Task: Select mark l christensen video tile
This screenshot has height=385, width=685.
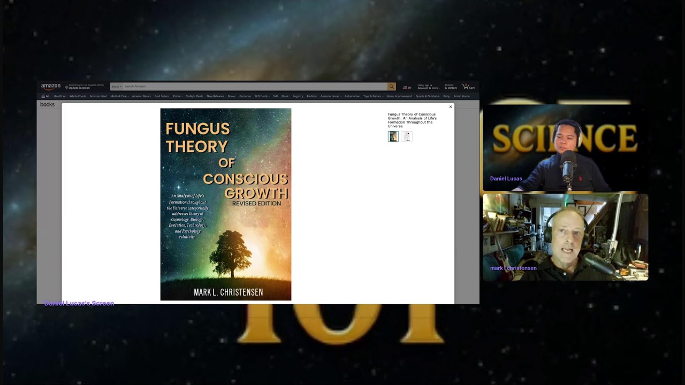Action: click(x=565, y=237)
